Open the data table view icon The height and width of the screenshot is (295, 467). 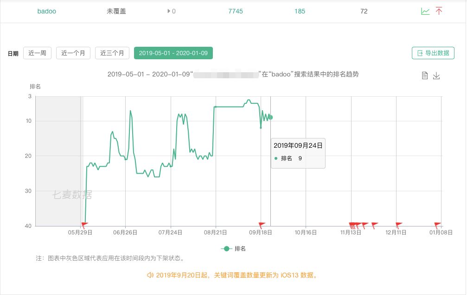425,75
